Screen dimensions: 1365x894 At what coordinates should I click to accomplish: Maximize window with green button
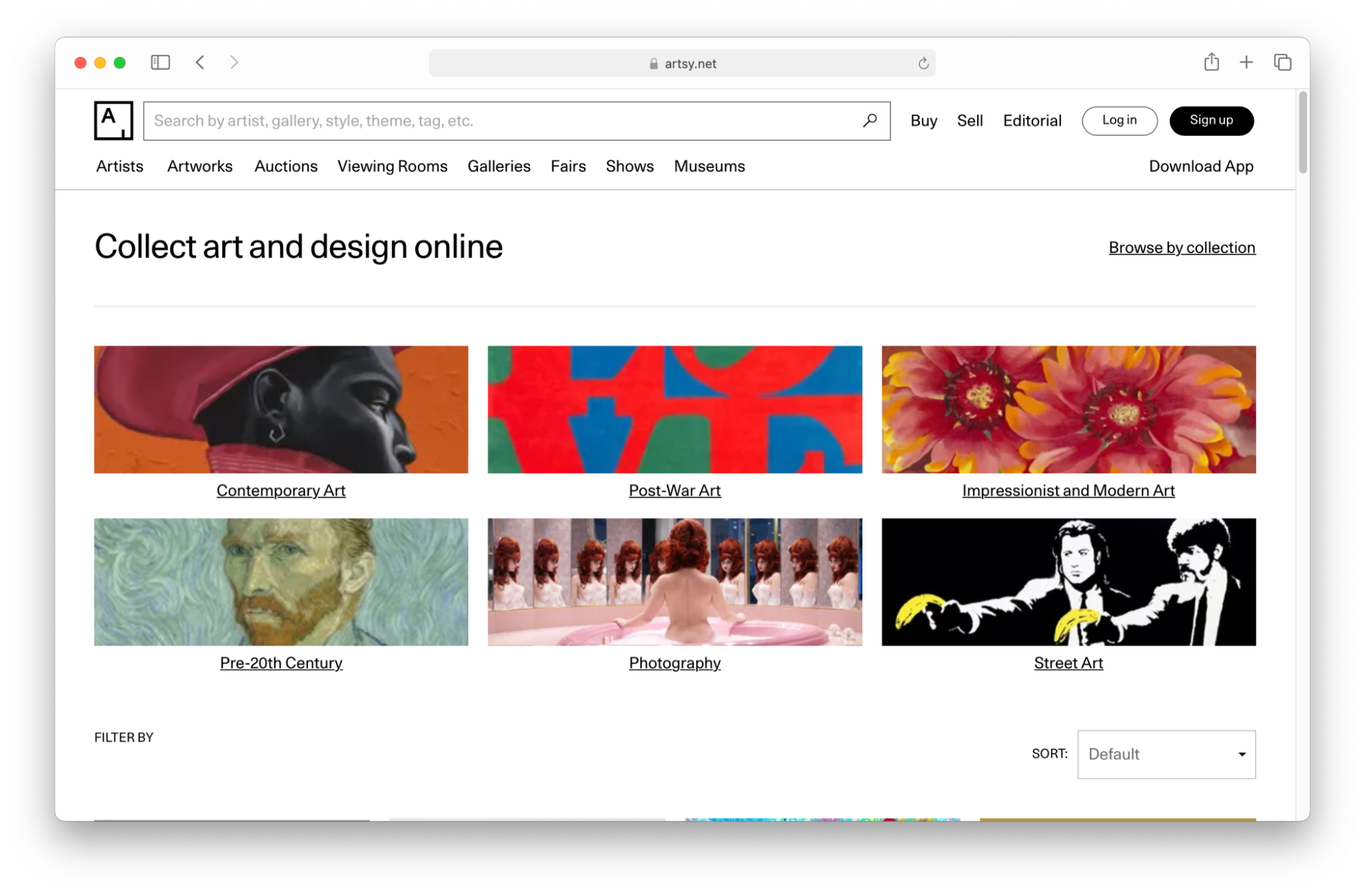point(120,63)
